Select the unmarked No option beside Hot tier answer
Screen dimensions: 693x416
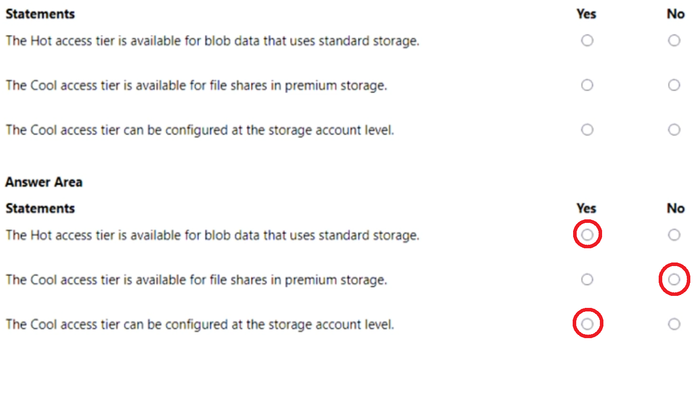coord(674,235)
